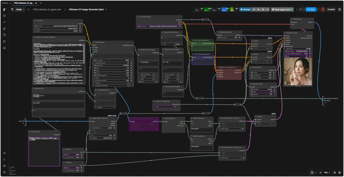344x177 pixels.
Task: Toggle the minimap icon in bottom toolbar
Action: tap(335, 172)
